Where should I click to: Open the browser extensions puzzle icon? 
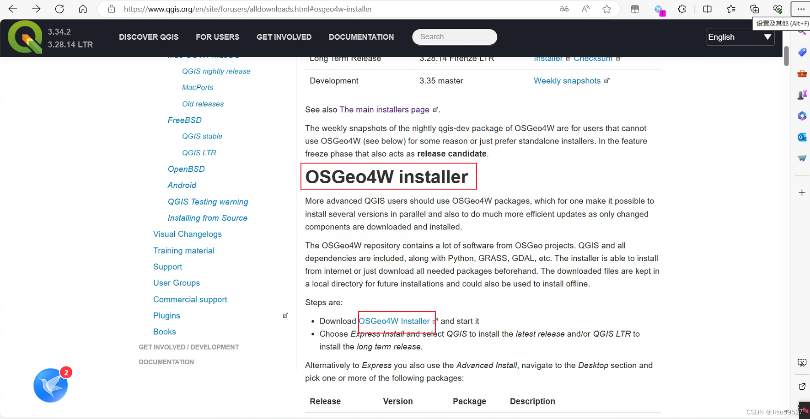(682, 9)
